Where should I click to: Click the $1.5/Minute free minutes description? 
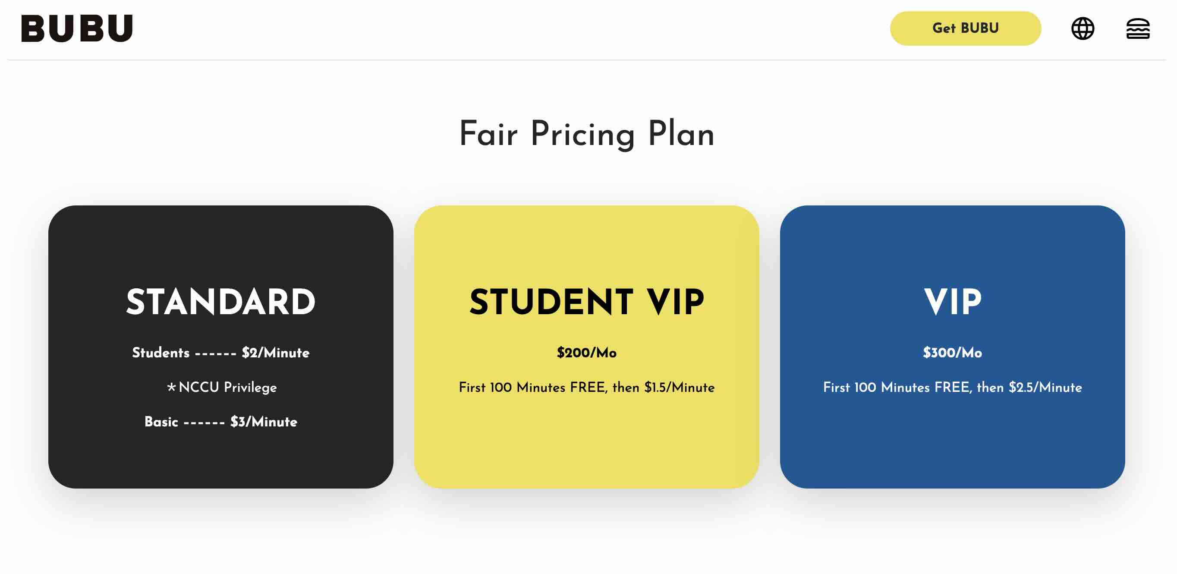587,388
